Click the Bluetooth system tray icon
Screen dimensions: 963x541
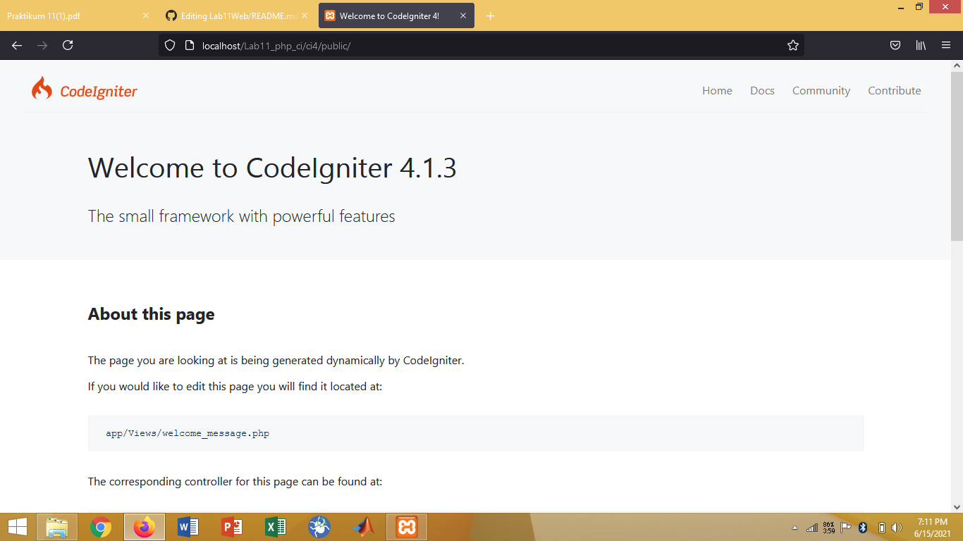[863, 526]
